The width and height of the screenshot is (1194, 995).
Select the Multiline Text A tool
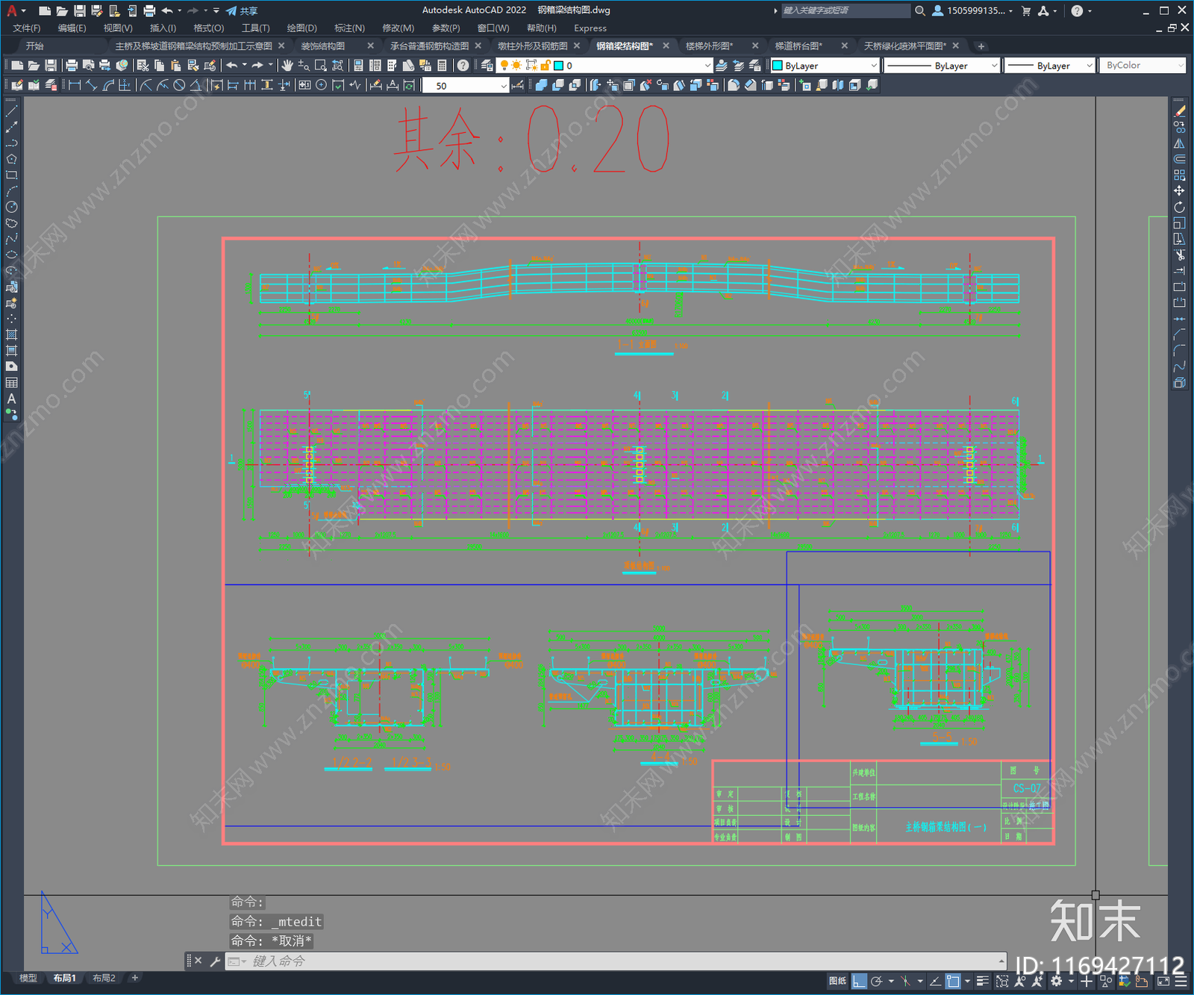coord(11,399)
